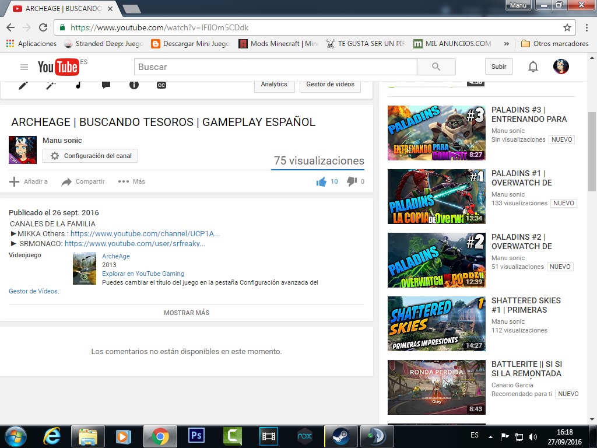The height and width of the screenshot is (448, 597).
Task: Click the page vertical scrollbar
Action: 592,151
